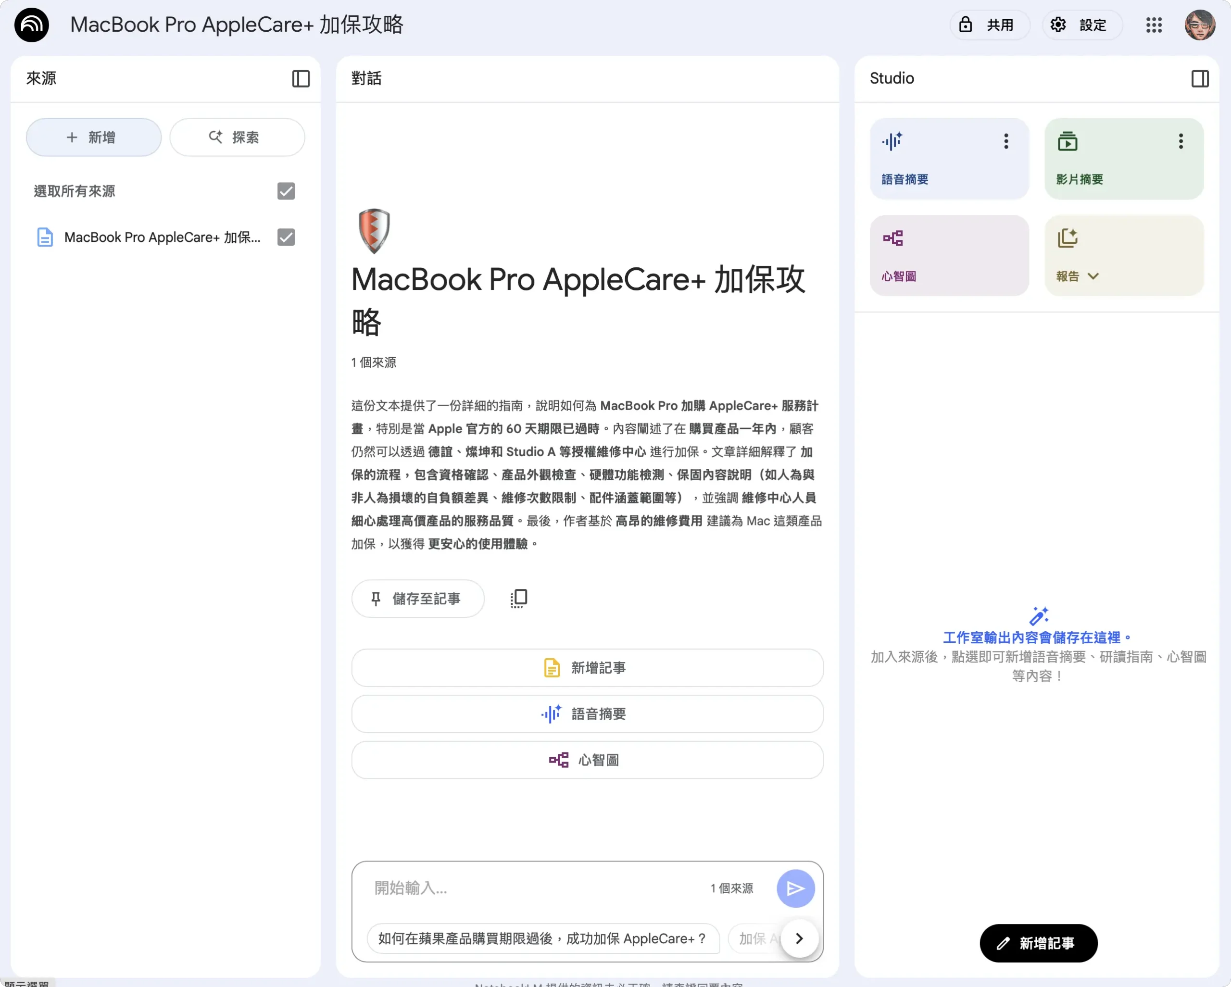
Task: Click the black 新增記事 button in Studio
Action: (1038, 943)
